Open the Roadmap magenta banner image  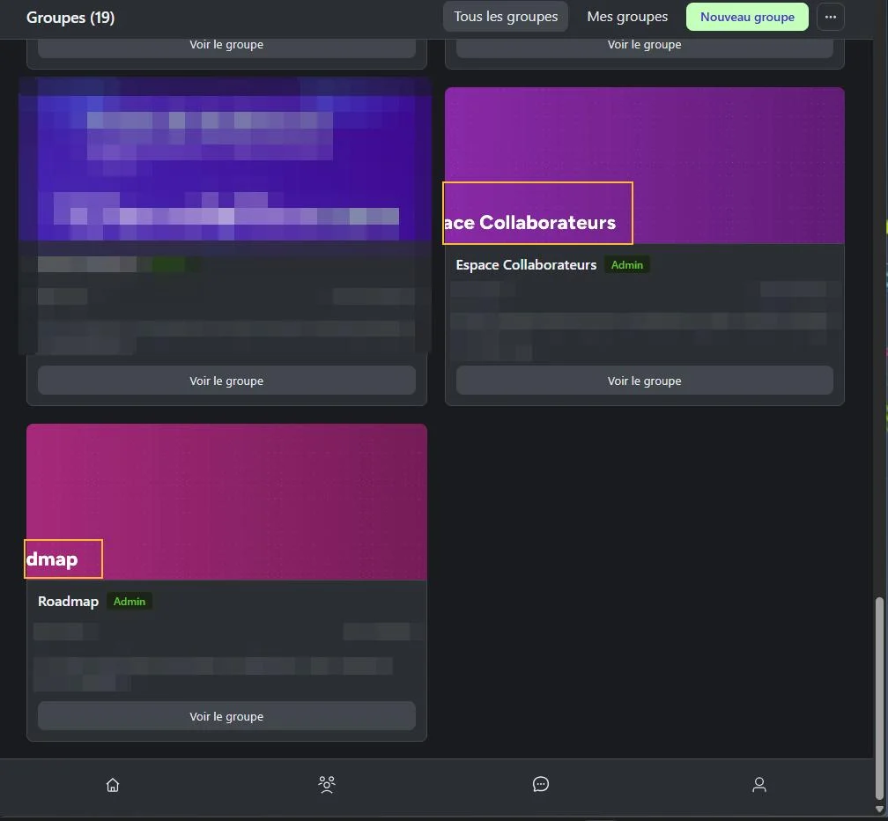click(226, 501)
